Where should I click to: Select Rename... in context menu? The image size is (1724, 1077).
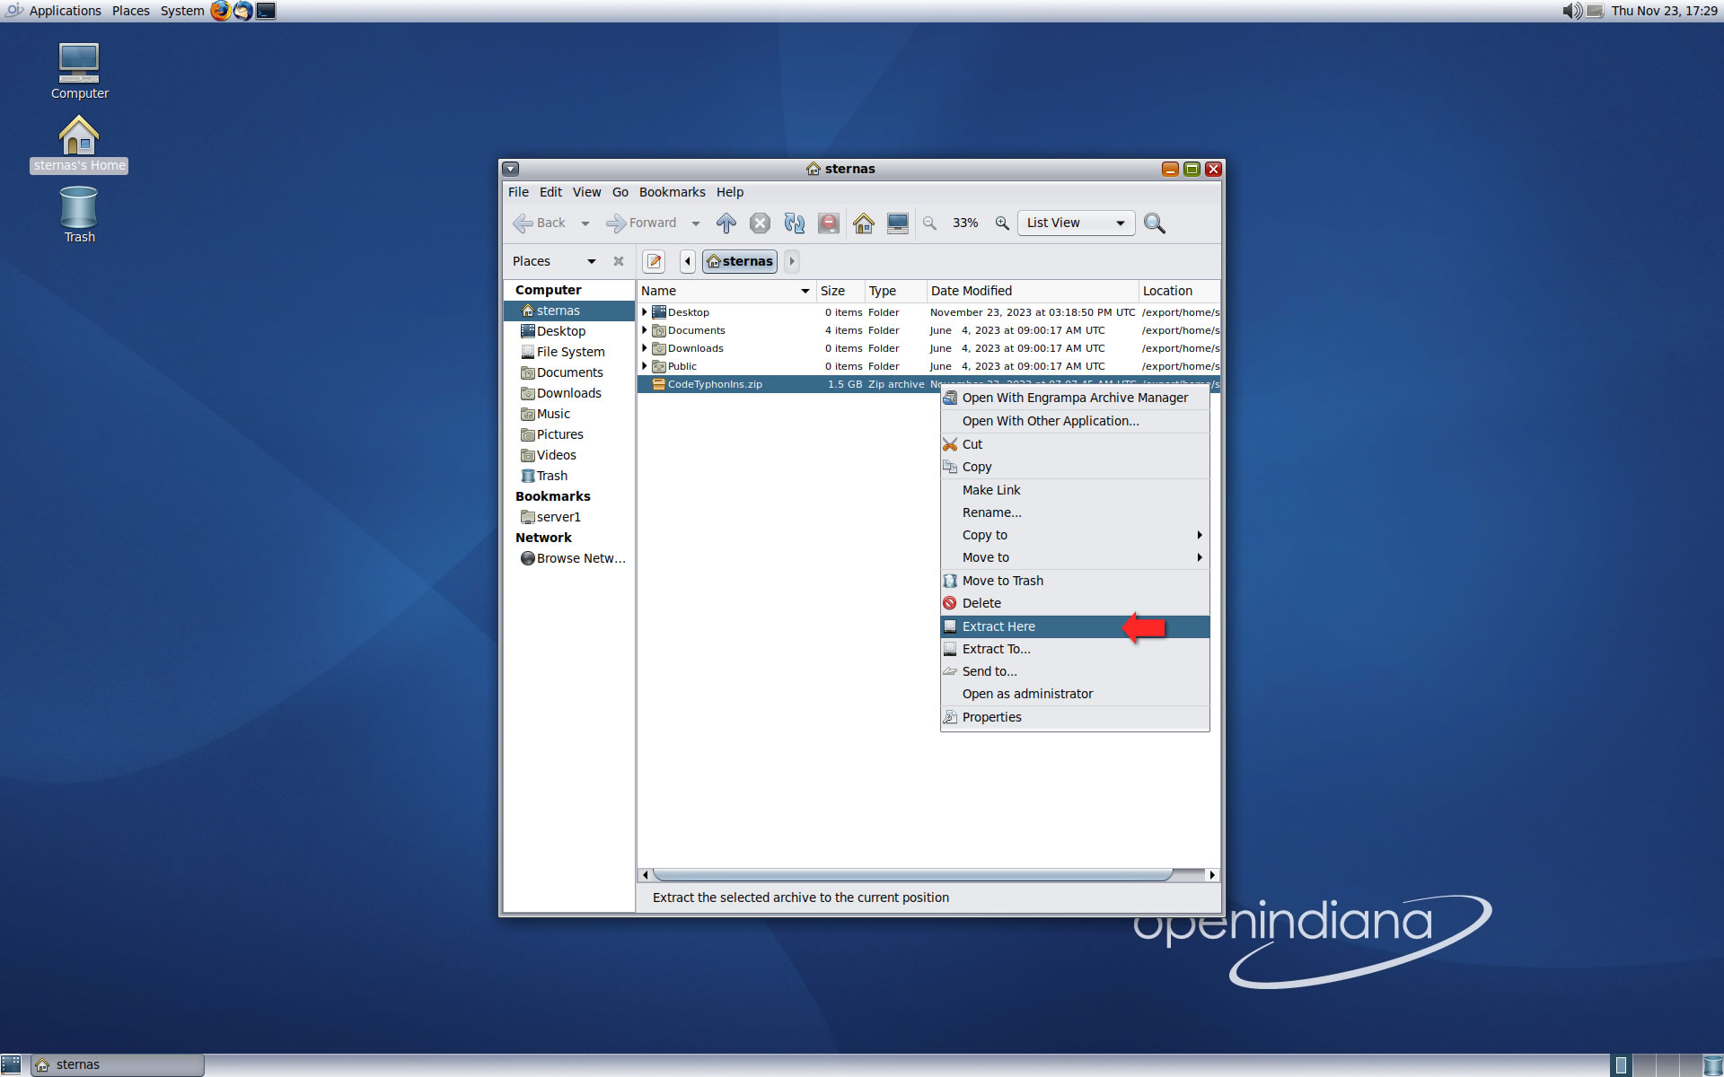click(1075, 512)
